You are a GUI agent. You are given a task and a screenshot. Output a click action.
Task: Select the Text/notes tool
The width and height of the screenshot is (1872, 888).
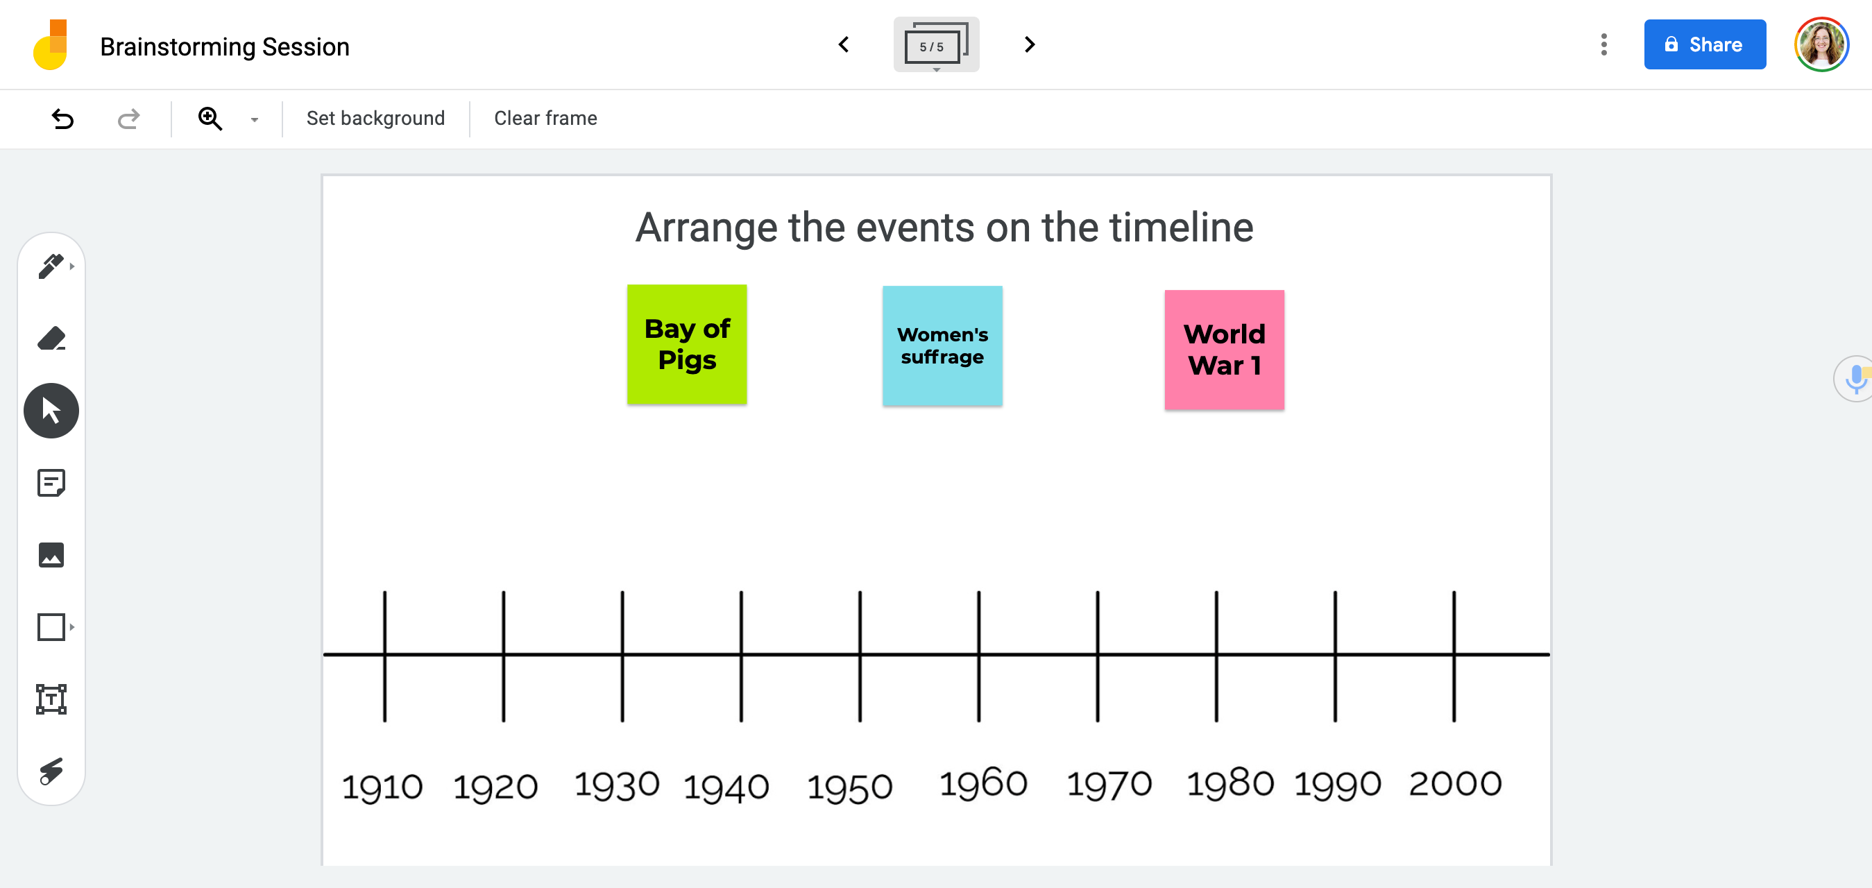pyautogui.click(x=51, y=484)
